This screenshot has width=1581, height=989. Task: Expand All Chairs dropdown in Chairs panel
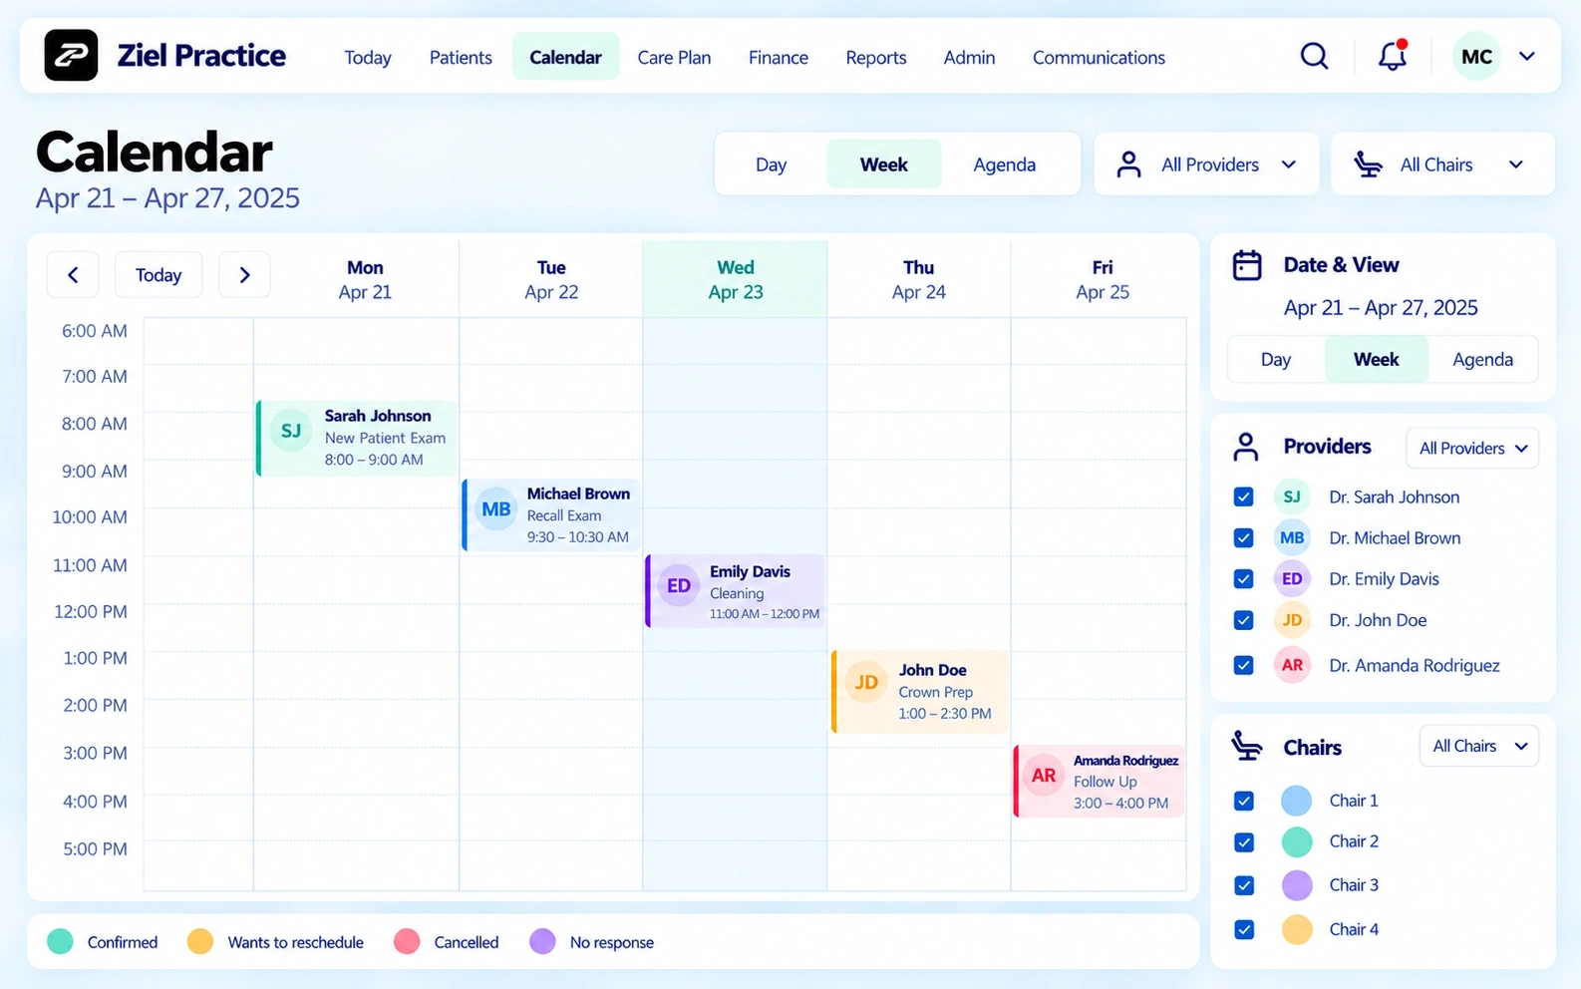click(x=1479, y=746)
